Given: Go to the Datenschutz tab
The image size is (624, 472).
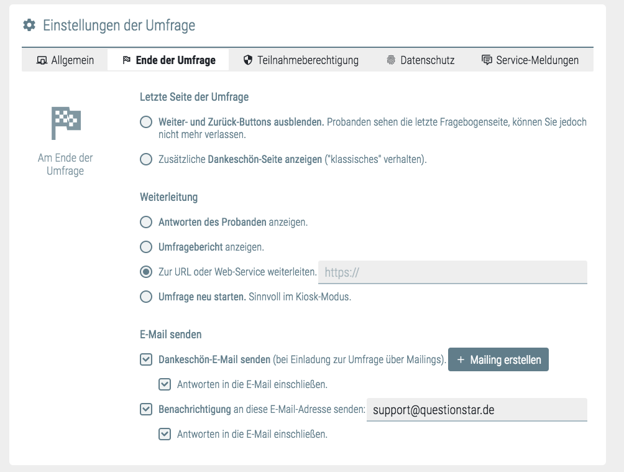Looking at the screenshot, I should pyautogui.click(x=420, y=60).
